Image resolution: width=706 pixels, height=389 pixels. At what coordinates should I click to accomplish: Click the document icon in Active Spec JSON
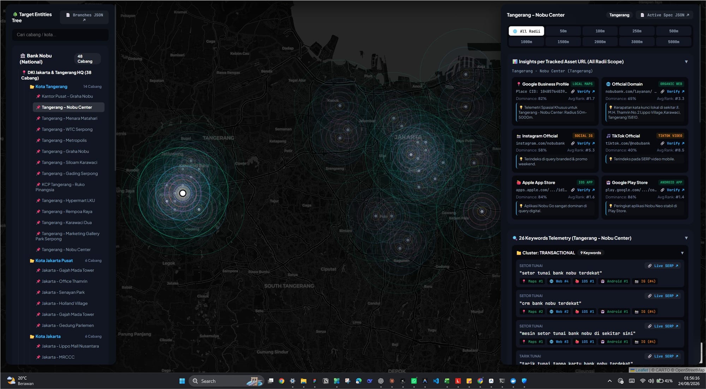click(642, 15)
